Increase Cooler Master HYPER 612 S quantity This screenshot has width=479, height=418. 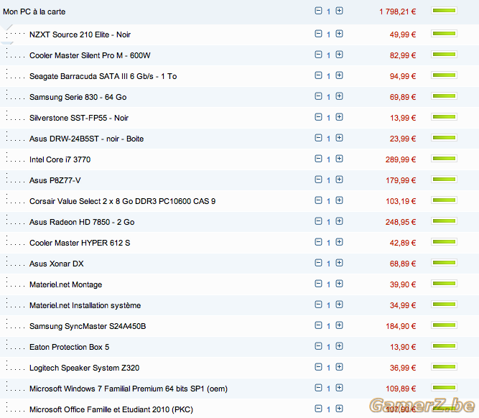(x=339, y=242)
